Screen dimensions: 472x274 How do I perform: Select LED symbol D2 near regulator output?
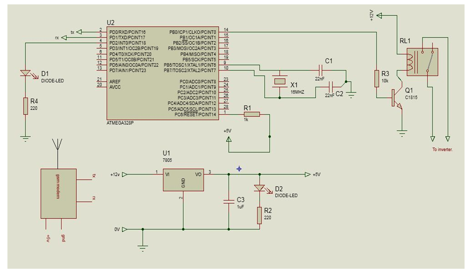(x=259, y=189)
